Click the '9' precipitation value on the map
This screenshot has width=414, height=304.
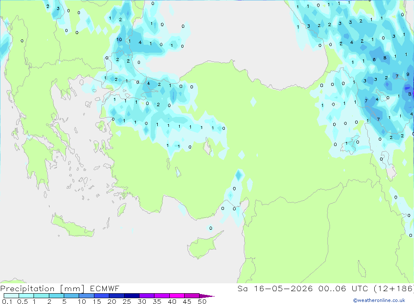pyautogui.click(x=408, y=74)
